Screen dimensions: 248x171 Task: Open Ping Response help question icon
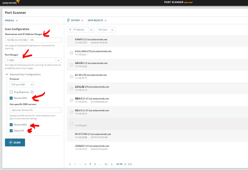click(x=32, y=92)
